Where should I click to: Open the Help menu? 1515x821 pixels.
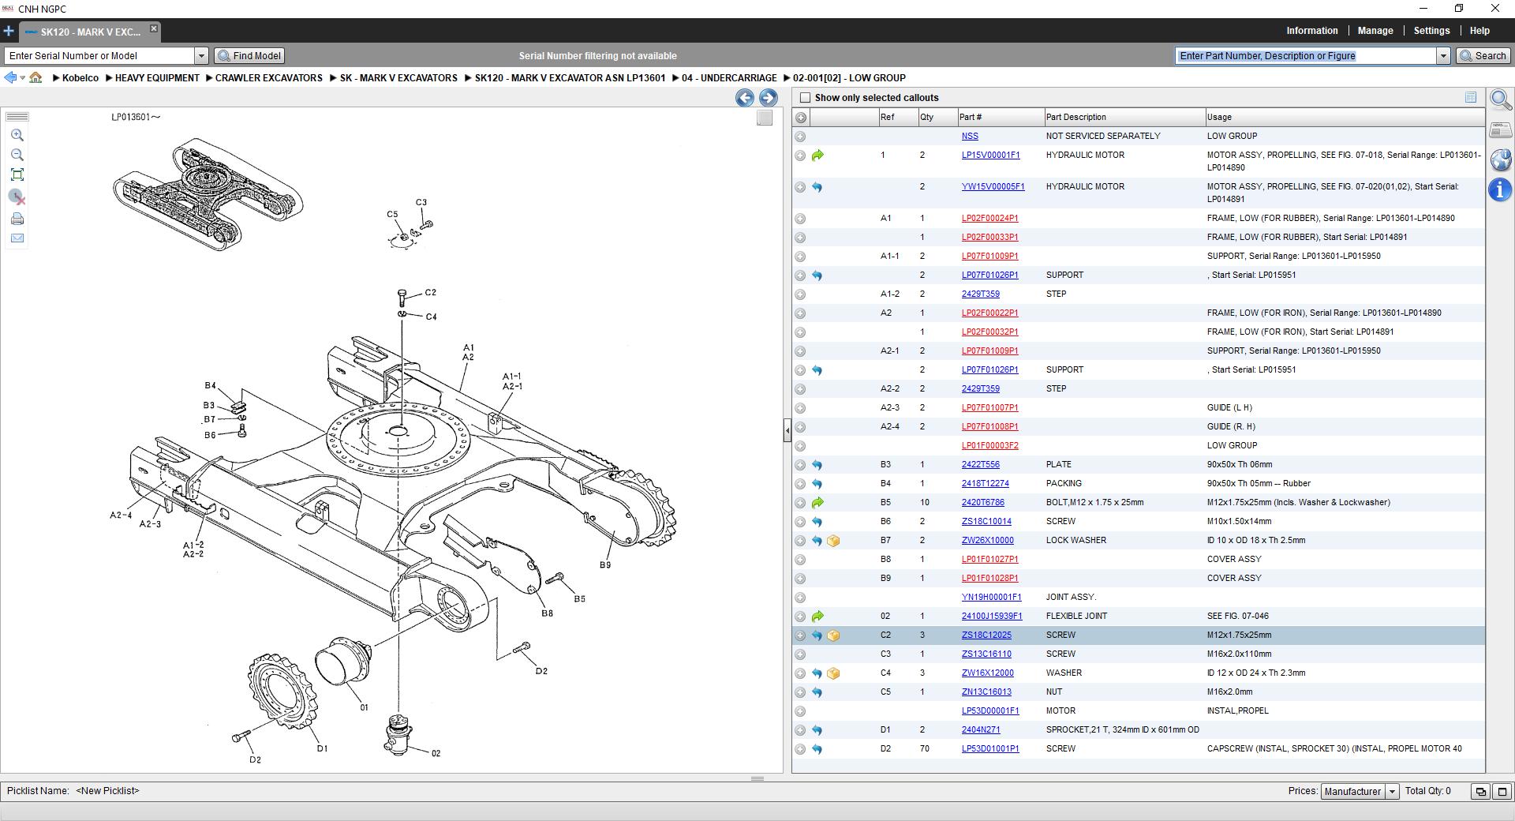click(x=1479, y=31)
